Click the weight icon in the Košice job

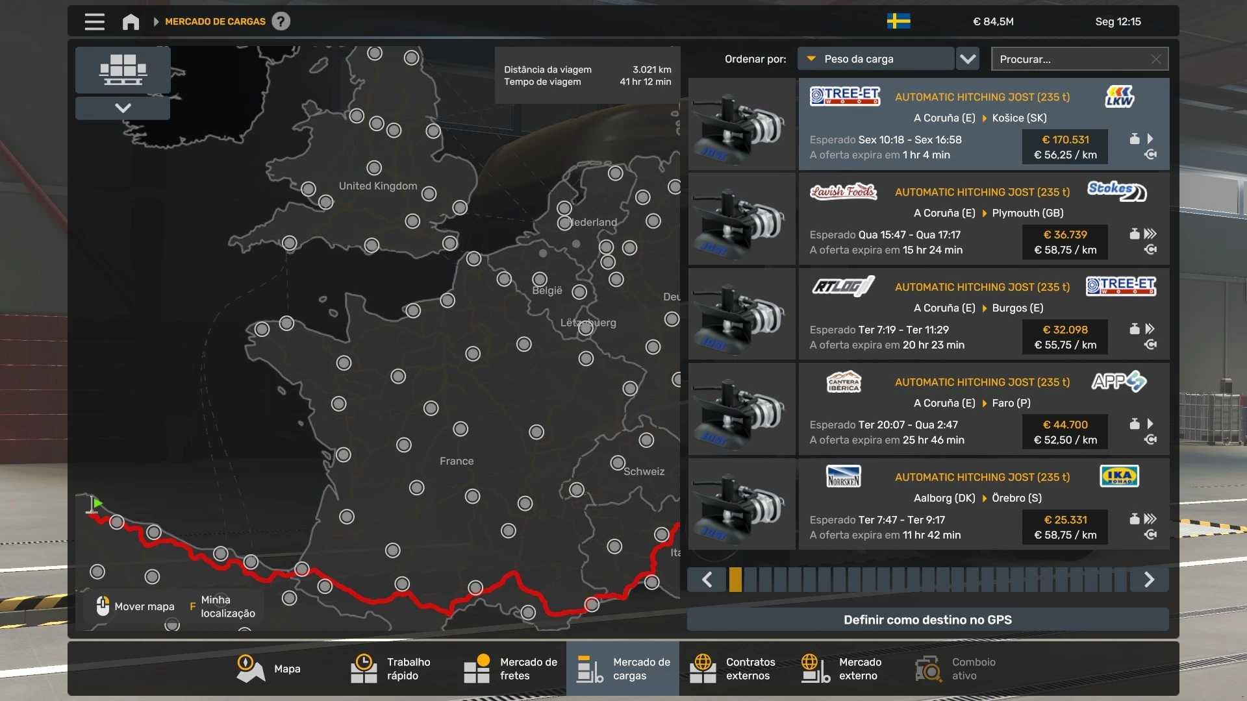tap(1135, 139)
